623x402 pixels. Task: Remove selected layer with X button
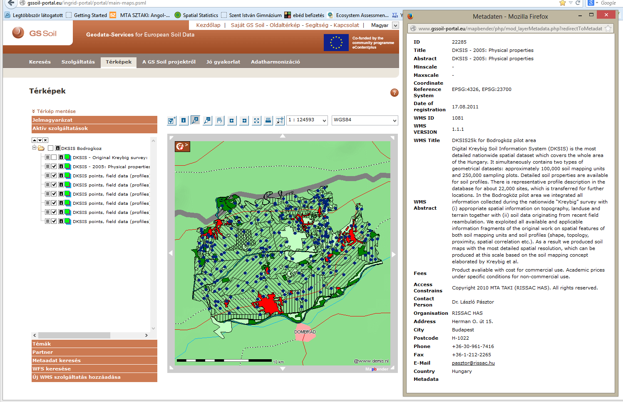point(45,140)
